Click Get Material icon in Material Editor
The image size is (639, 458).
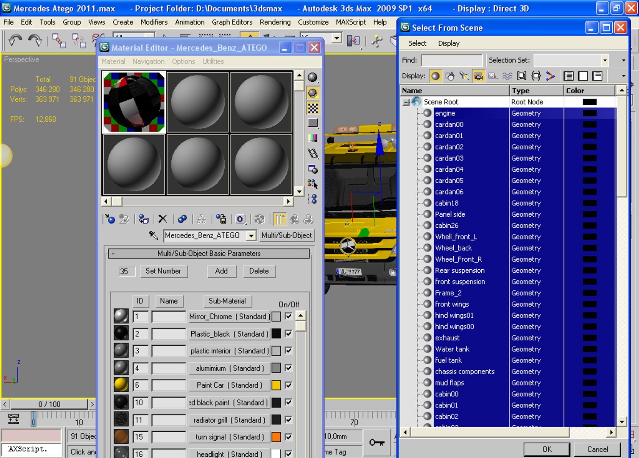(x=110, y=219)
